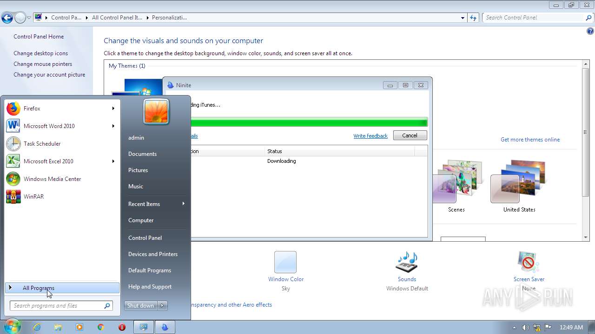The image size is (595, 334).
Task: Launch Microsoft Excel 2010 icon
Action: [x=13, y=161]
